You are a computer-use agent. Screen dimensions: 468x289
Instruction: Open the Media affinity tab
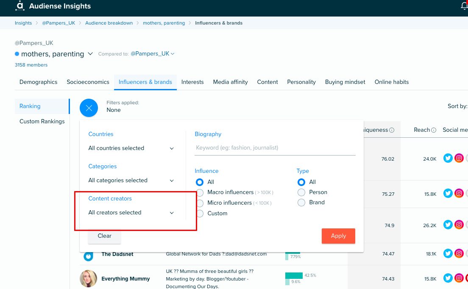pyautogui.click(x=231, y=82)
